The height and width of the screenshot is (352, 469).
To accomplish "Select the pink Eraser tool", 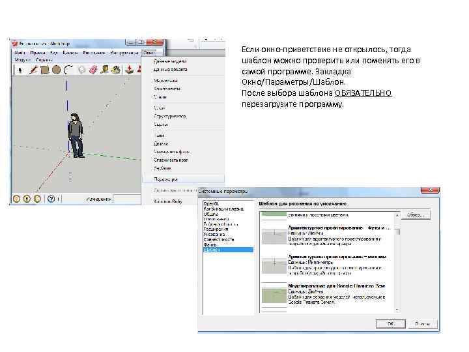I will point(93,70).
